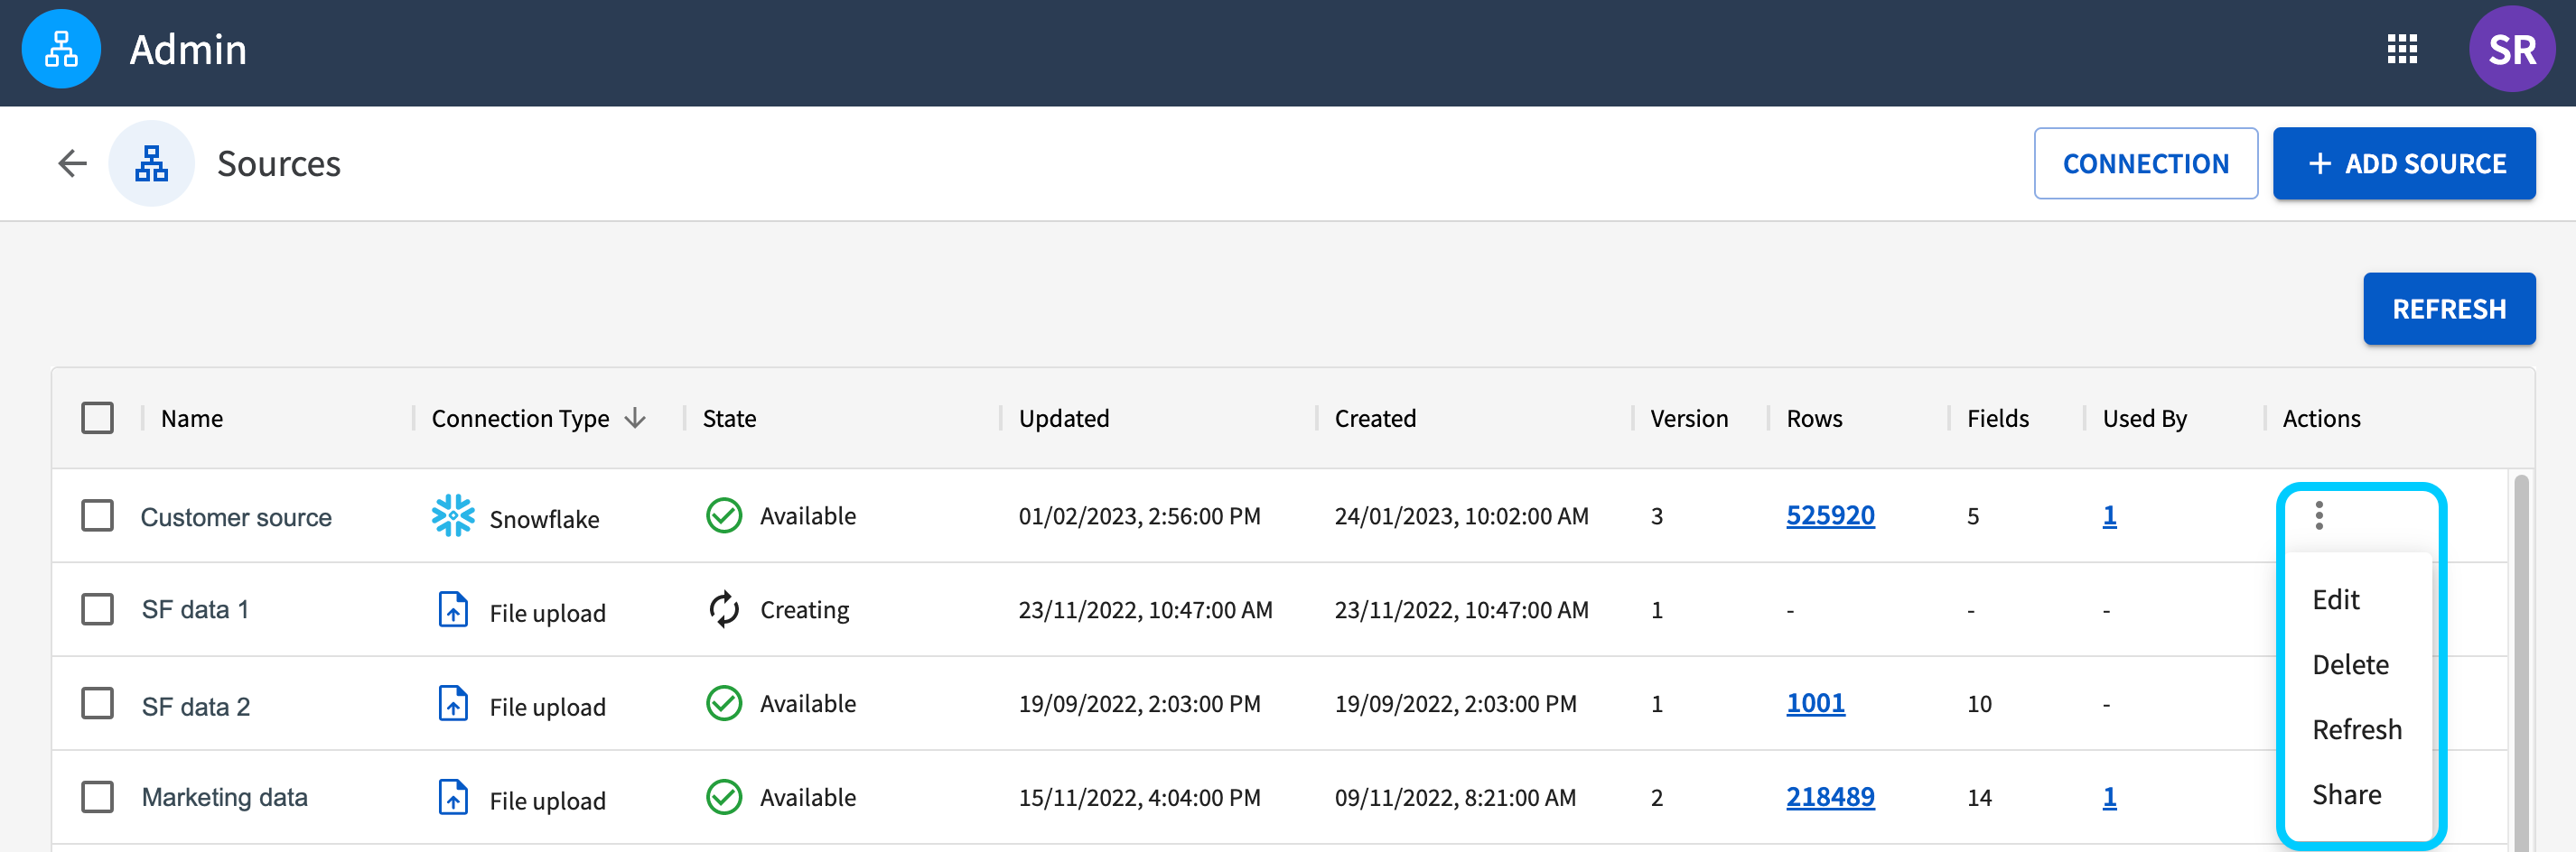Click the Marketing data file upload icon

click(x=453, y=797)
